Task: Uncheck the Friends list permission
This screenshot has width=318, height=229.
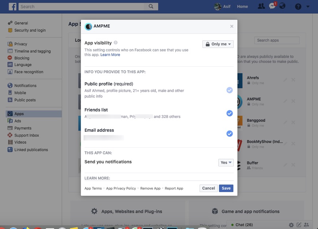Action: click(x=230, y=113)
